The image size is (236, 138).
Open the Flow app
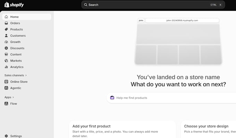(x=27, y=103)
